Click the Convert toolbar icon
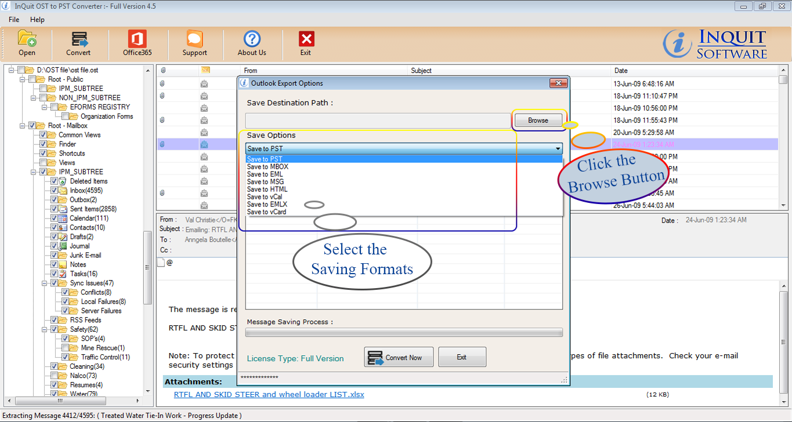 78,43
